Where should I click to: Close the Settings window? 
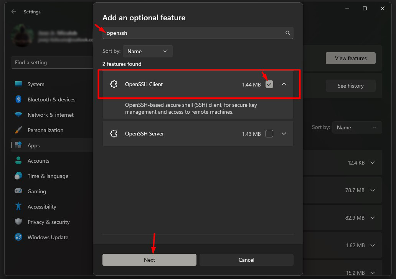tap(382, 8)
